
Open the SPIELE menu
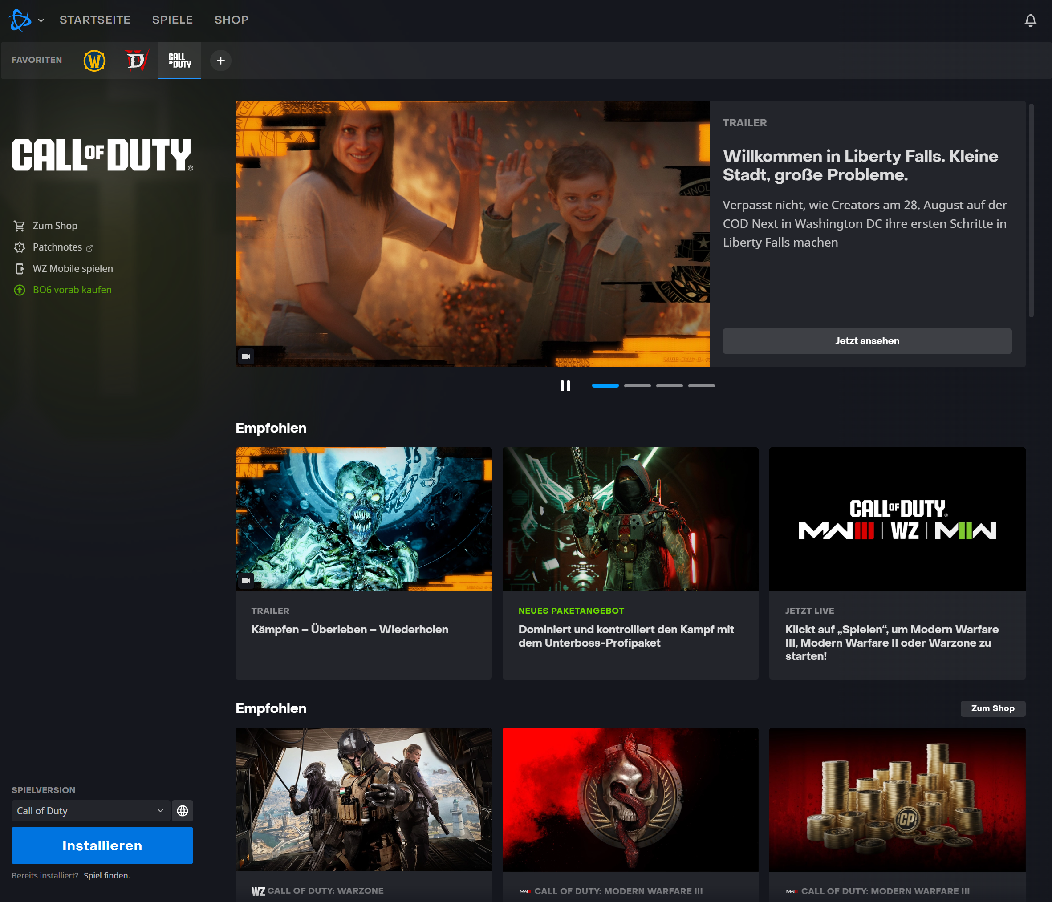point(172,20)
